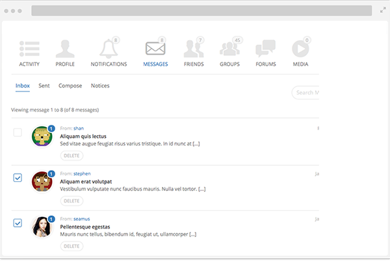This screenshot has width=390, height=261.
Task: Uncheck the box for stephen's message
Action: click(18, 177)
